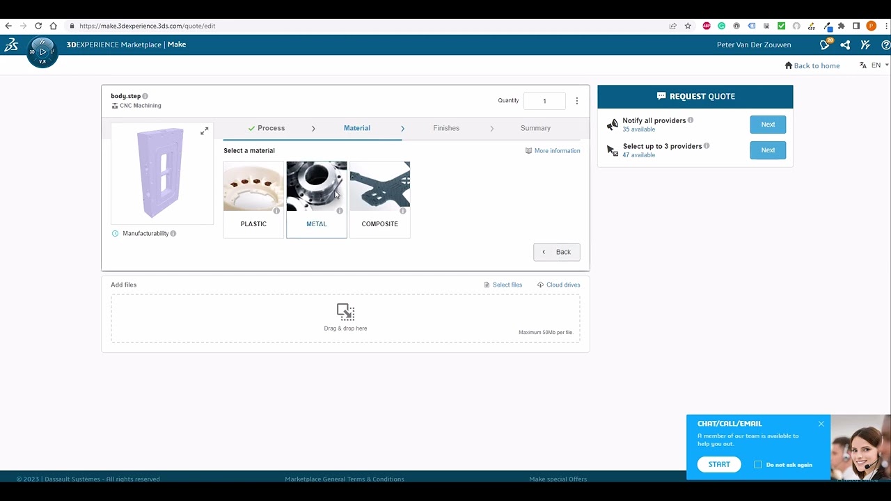Open More information link
This screenshot has width=891, height=501.
pos(553,150)
